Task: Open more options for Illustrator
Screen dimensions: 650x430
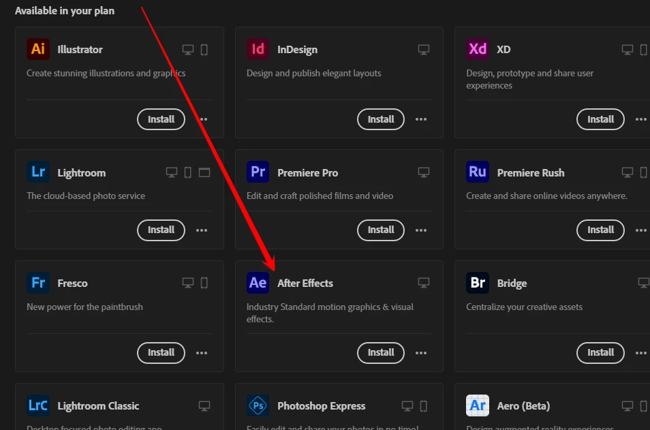Action: (x=203, y=119)
